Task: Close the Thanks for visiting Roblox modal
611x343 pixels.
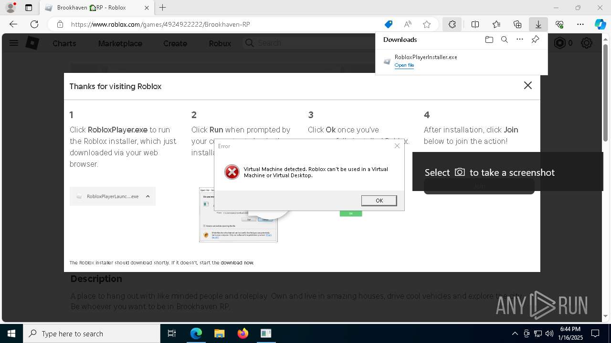Action: pyautogui.click(x=527, y=85)
